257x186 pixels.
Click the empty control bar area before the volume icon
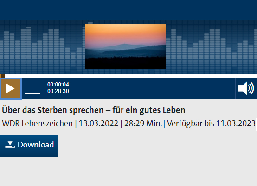coord(152,88)
